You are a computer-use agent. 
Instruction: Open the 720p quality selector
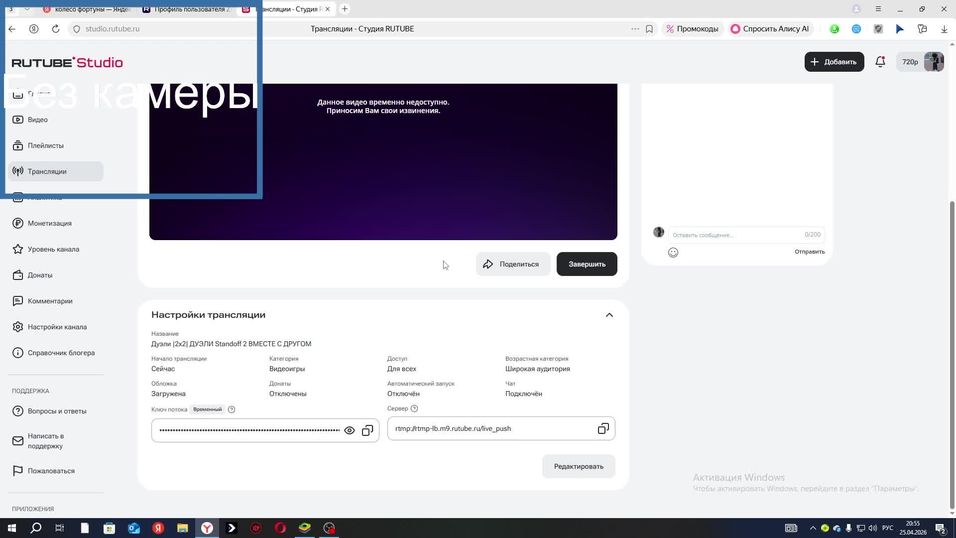910,62
